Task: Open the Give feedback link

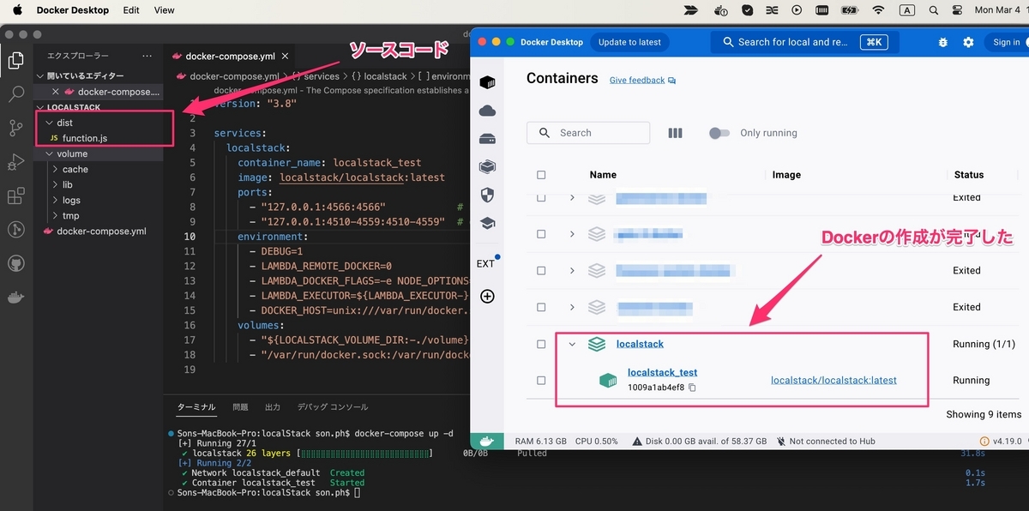Action: 642,80
